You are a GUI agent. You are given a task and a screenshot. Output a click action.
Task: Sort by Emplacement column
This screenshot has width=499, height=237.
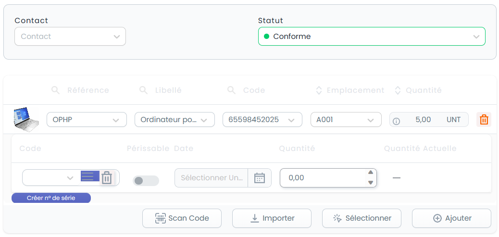click(x=319, y=90)
